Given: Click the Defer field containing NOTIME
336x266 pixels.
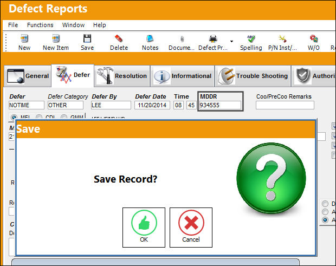Looking at the screenshot, I should 27,105.
